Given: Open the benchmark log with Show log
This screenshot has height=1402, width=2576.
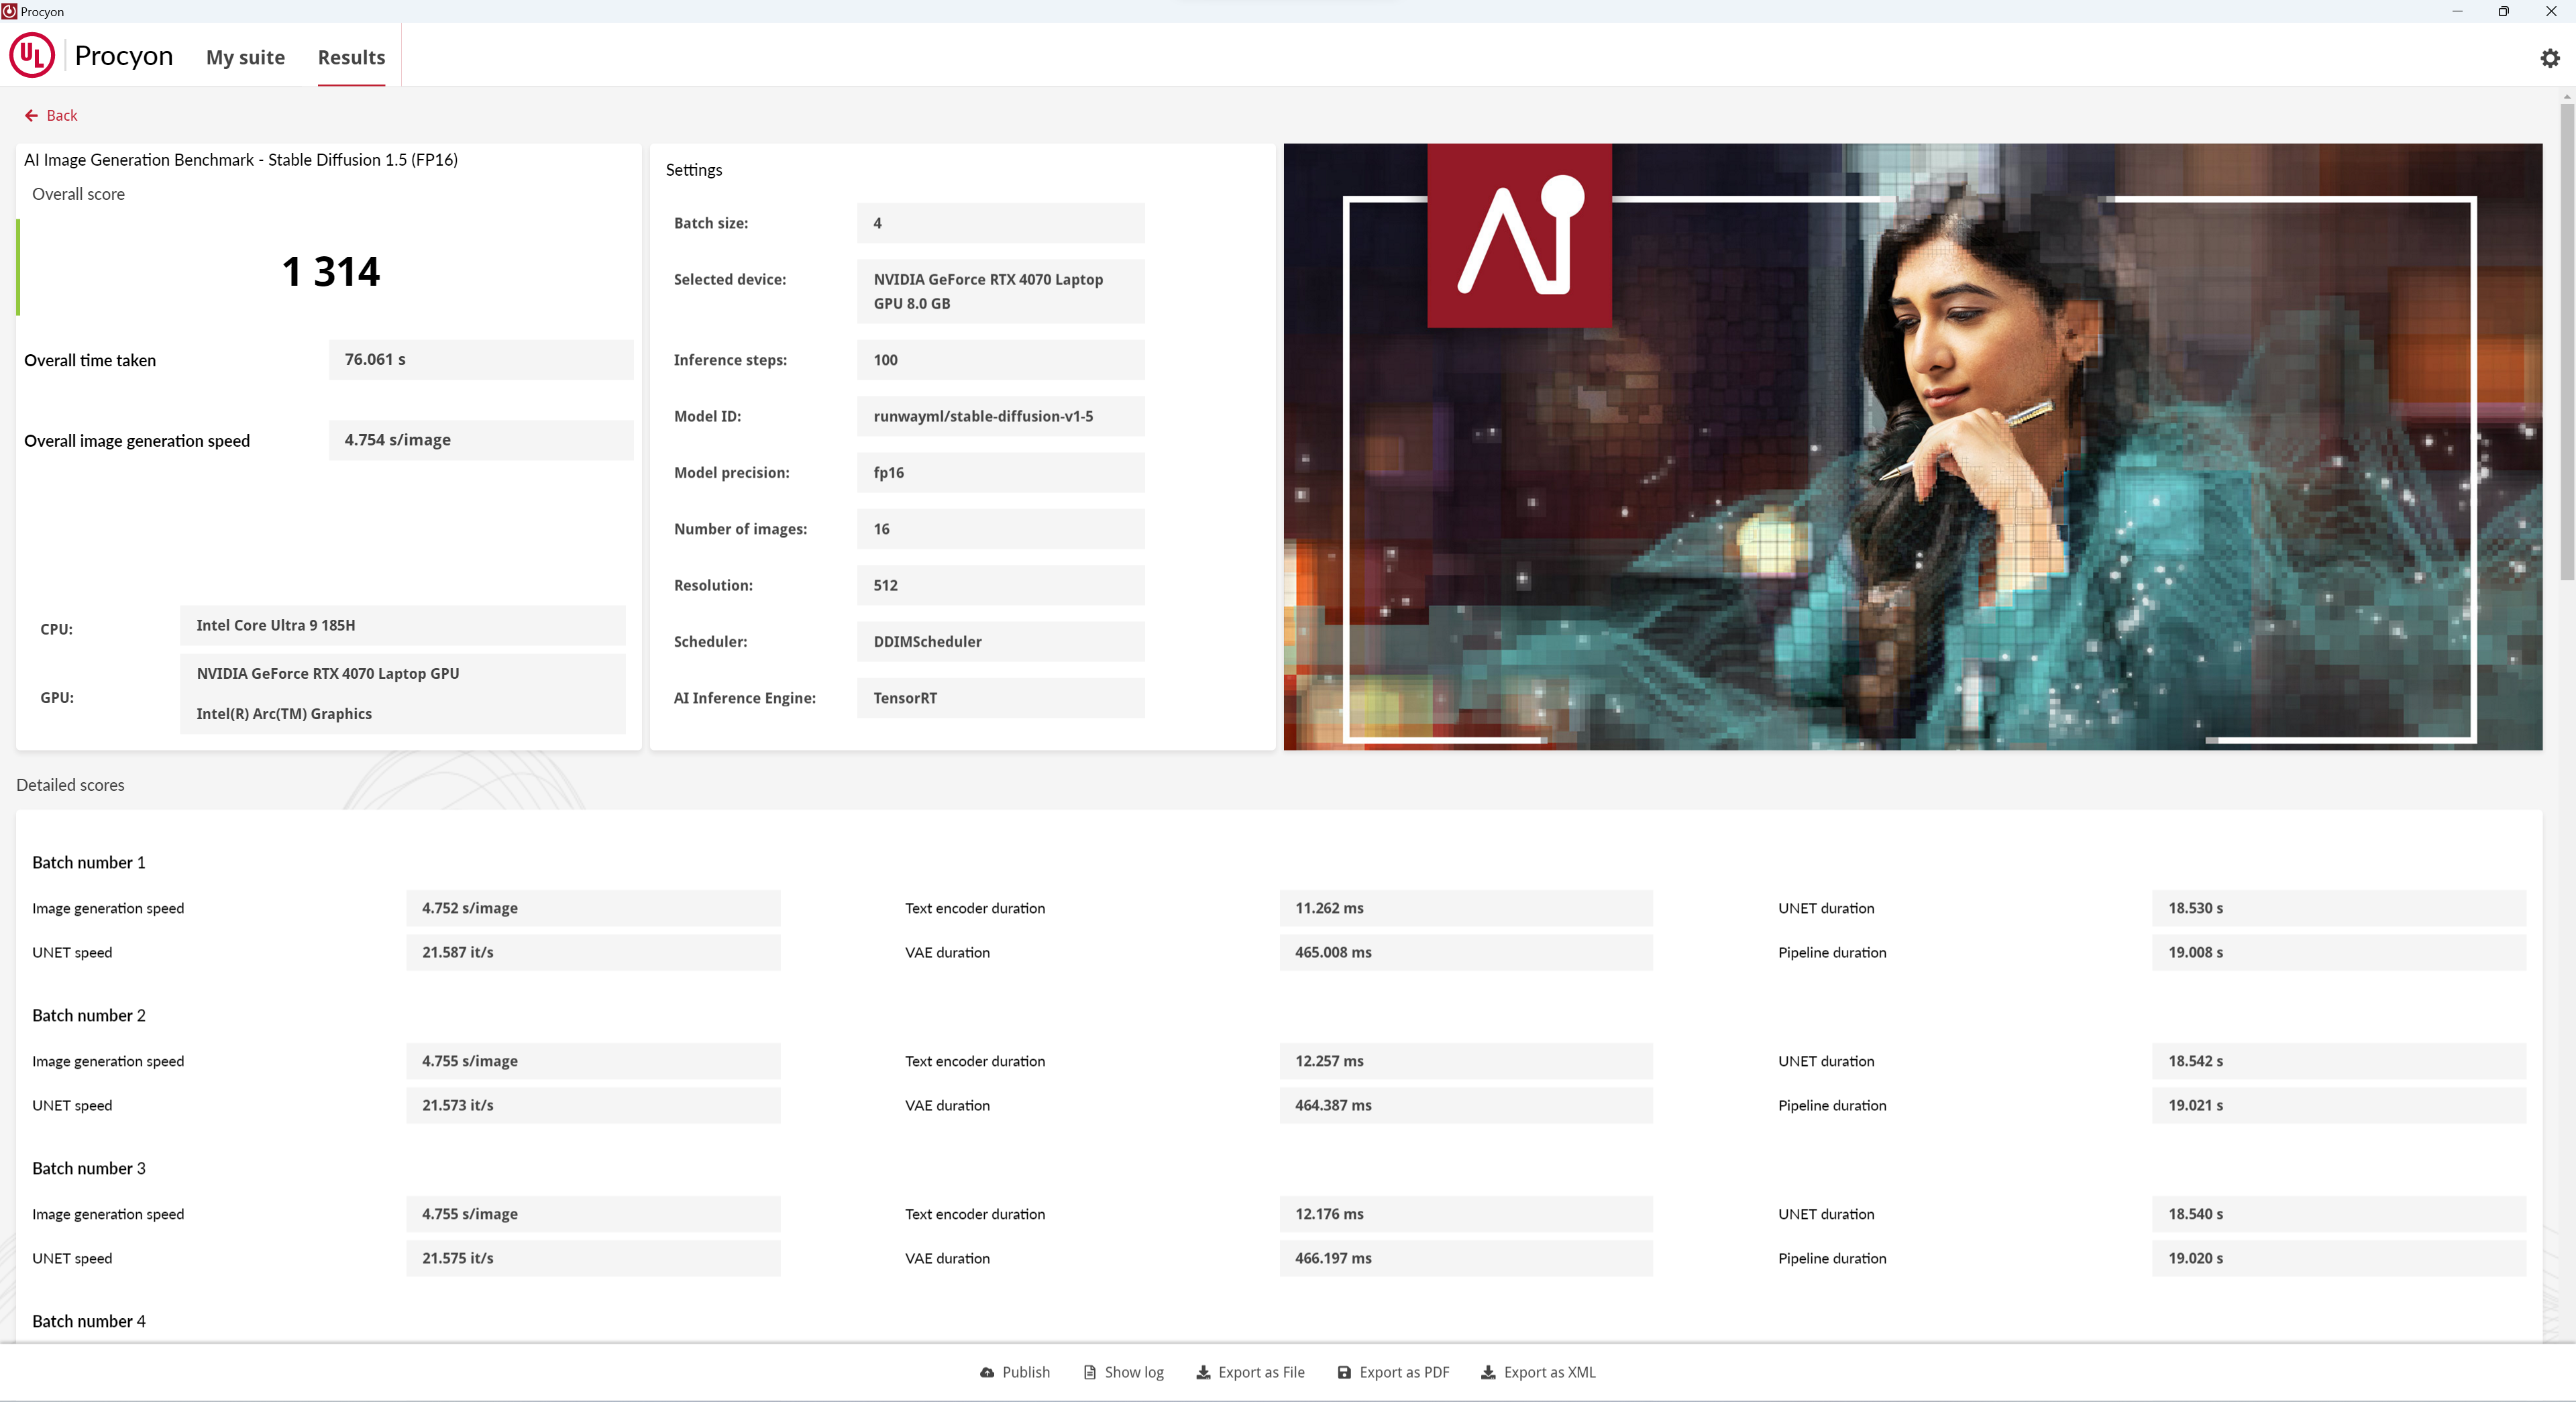Looking at the screenshot, I should point(1123,1372).
